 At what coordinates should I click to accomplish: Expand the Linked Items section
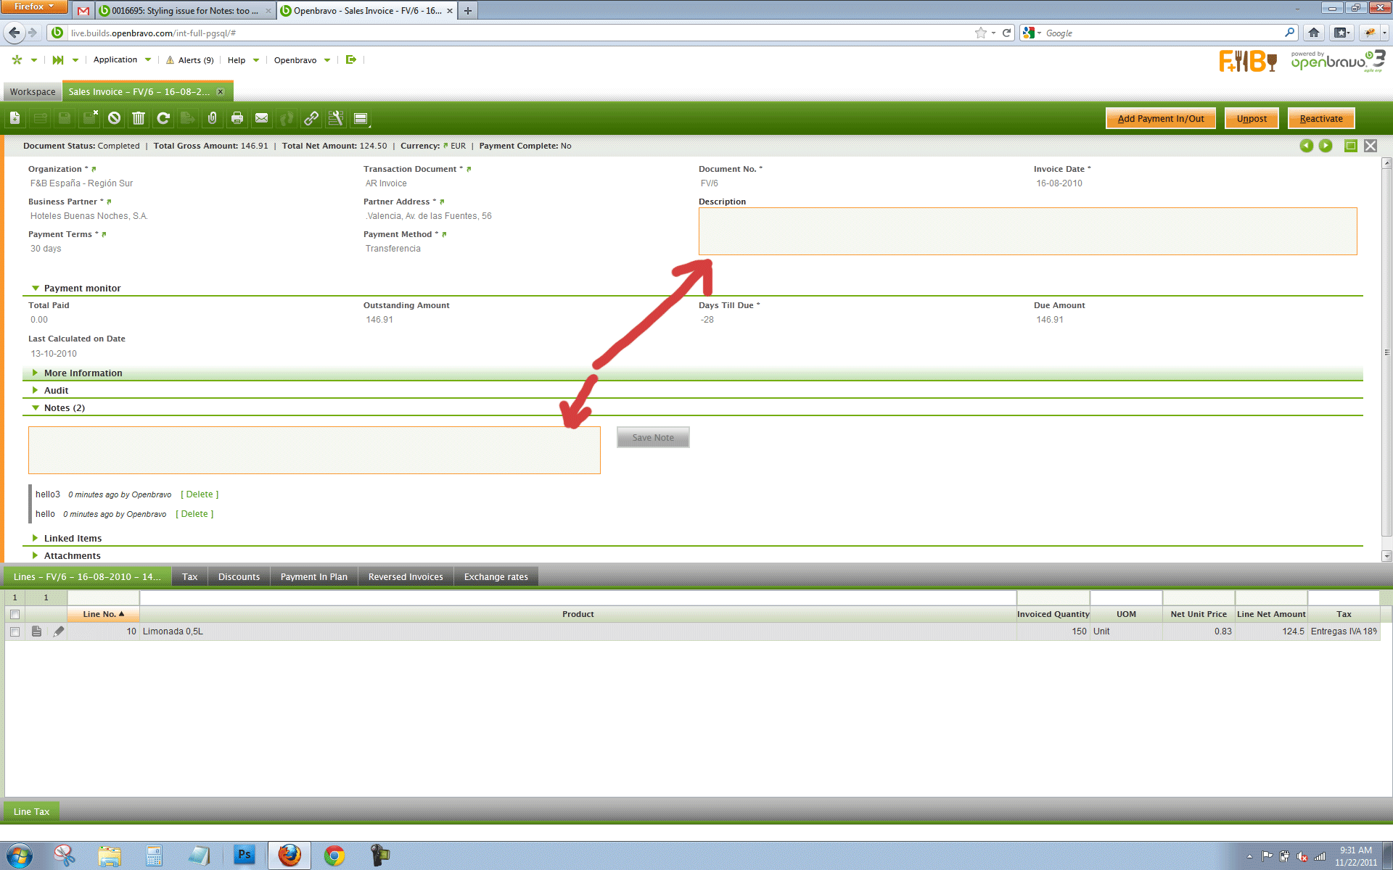[73, 539]
